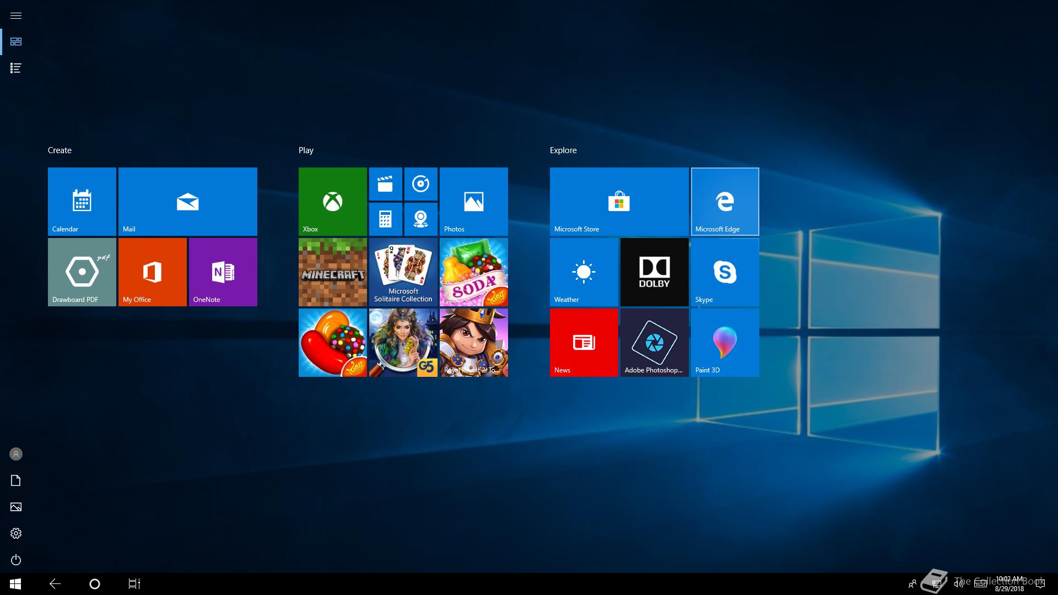Click the Play group header

pyautogui.click(x=306, y=150)
